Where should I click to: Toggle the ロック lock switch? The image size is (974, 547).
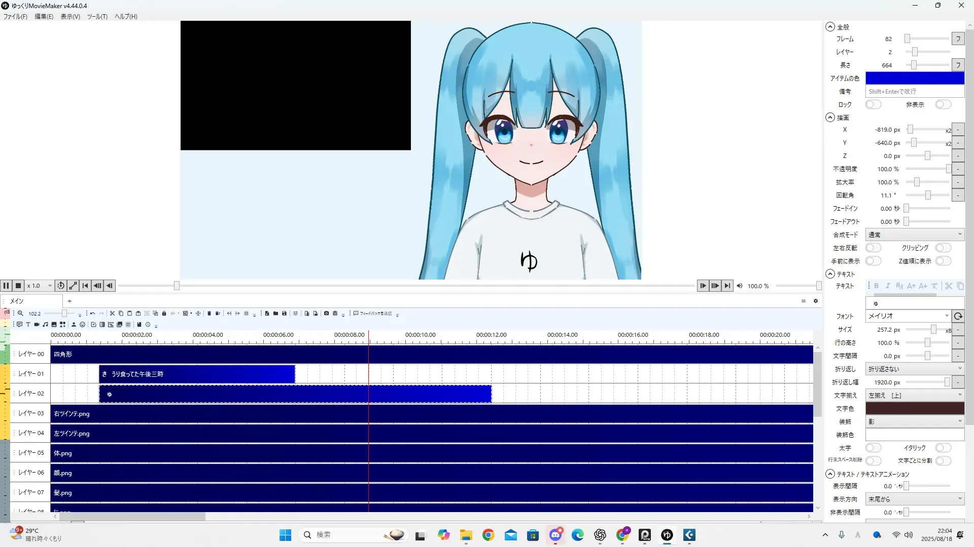coord(873,105)
